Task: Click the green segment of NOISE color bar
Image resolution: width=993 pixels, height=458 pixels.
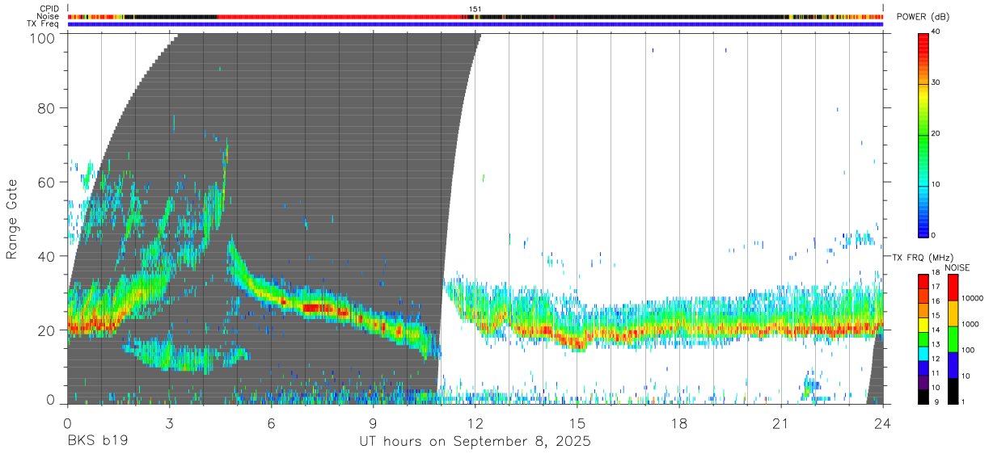Action: pos(953,339)
